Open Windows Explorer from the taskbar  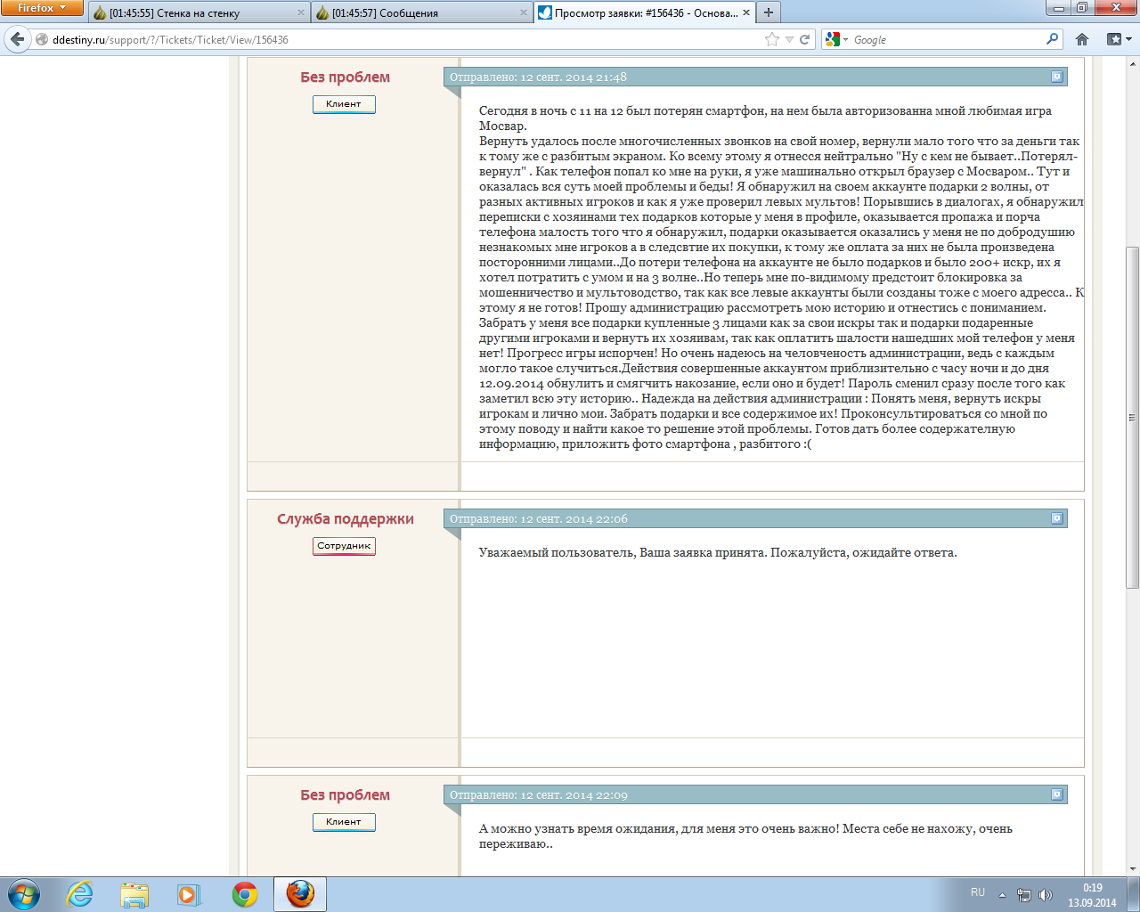[134, 894]
